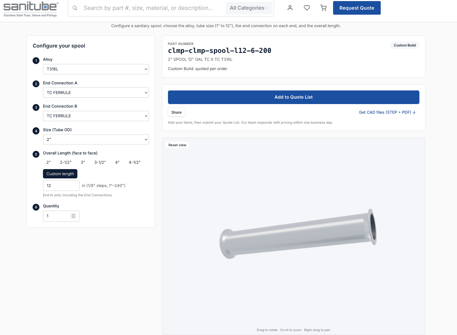Image resolution: width=457 pixels, height=335 pixels.
Task: Select the 2" overall length option
Action: (x=49, y=162)
